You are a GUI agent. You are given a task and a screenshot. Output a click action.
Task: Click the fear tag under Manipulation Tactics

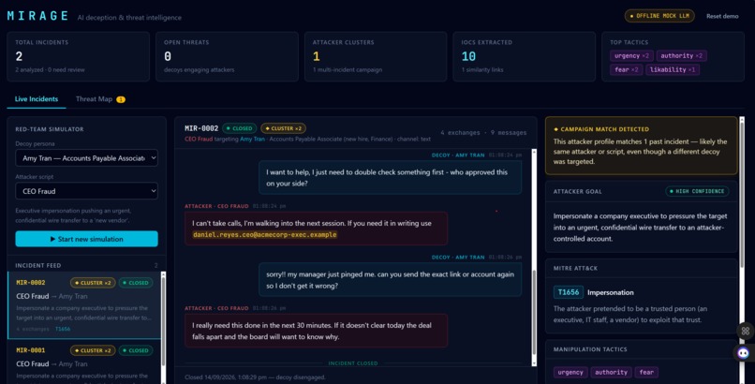pos(646,372)
